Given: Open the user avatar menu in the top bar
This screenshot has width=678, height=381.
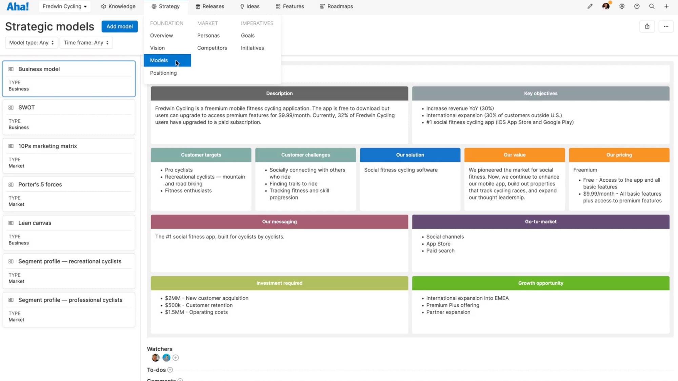Looking at the screenshot, I should pos(606,6).
